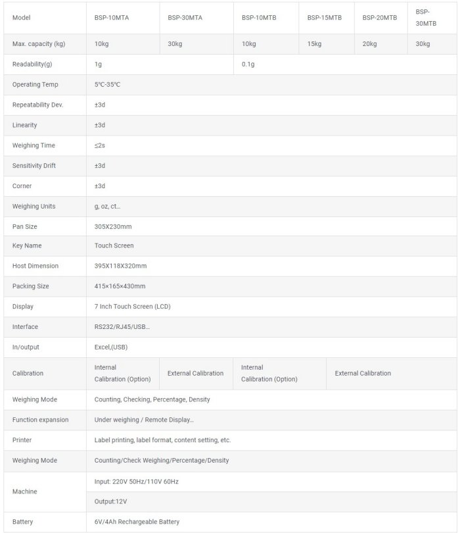Click the Output:12V machine cell
The width and height of the screenshot is (460, 533).
(x=111, y=501)
